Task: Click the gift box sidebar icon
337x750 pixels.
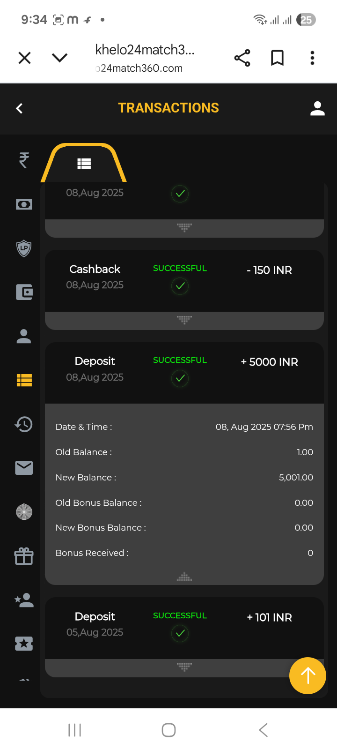Action: pyautogui.click(x=24, y=556)
